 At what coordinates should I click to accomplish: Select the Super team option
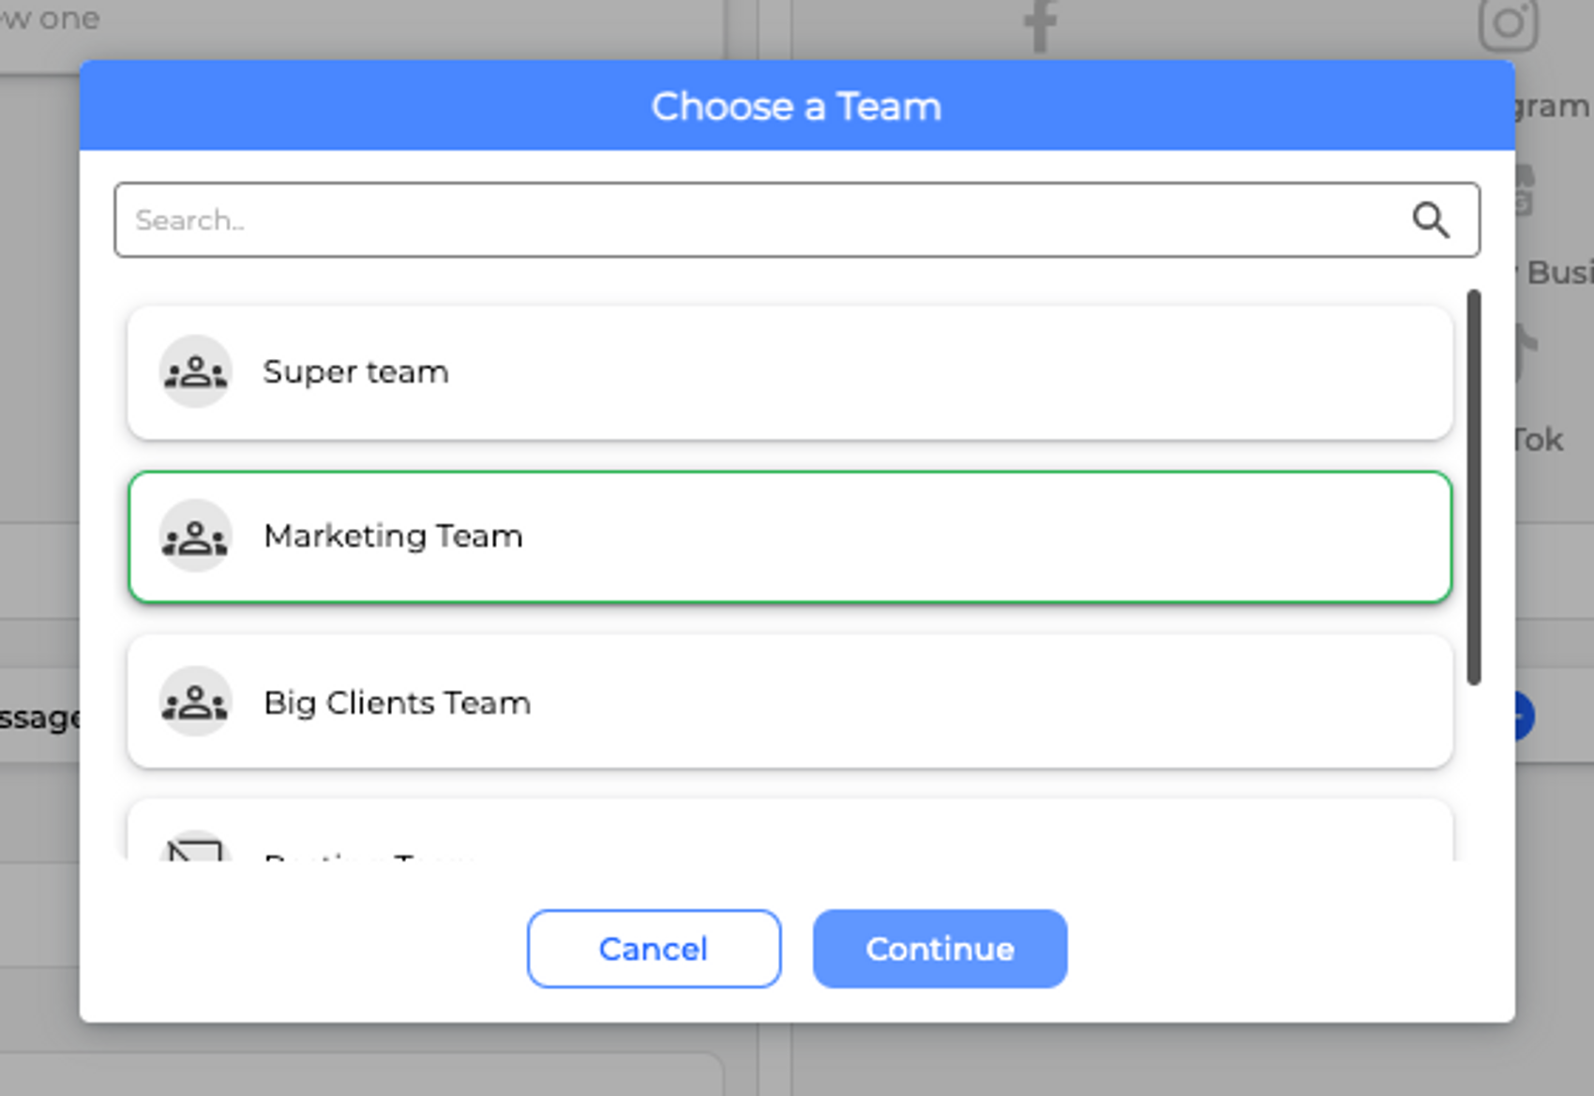tap(789, 372)
